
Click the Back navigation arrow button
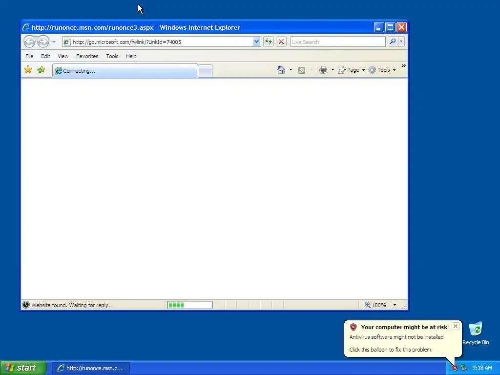pyautogui.click(x=29, y=42)
